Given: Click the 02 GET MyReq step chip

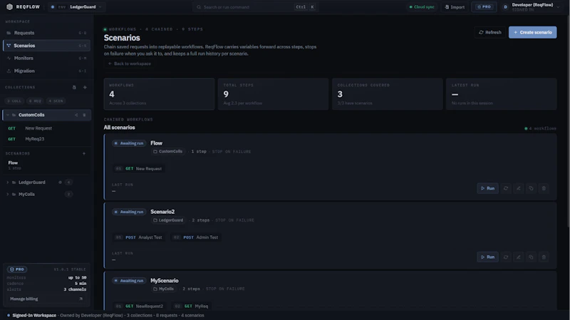Looking at the screenshot, I should 192,306.
